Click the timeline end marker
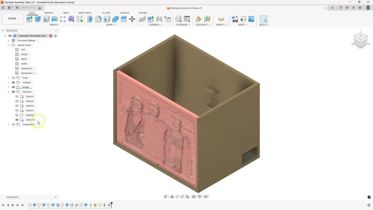The height and width of the screenshot is (210, 373). (x=111, y=205)
